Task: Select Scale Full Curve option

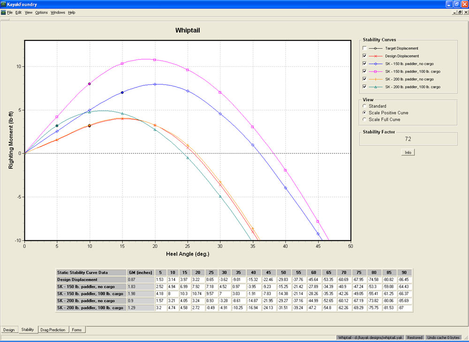Action: pyautogui.click(x=364, y=120)
